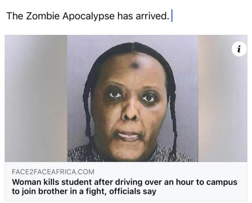Open the 'Woman kills student' headline link

click(124, 187)
